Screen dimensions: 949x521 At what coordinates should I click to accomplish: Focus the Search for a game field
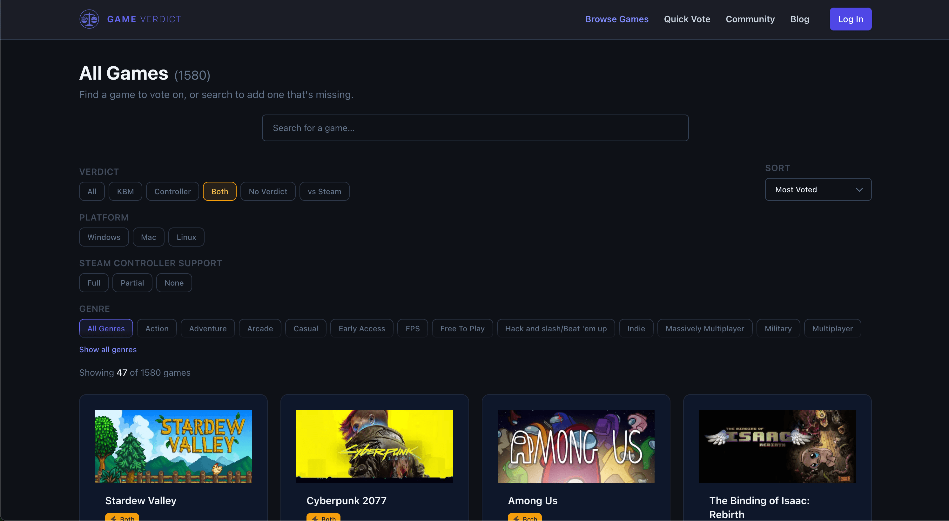click(475, 128)
